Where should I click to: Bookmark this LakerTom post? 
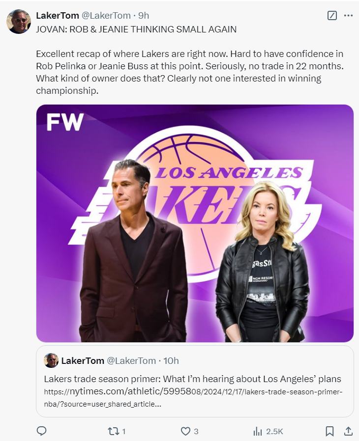329,431
